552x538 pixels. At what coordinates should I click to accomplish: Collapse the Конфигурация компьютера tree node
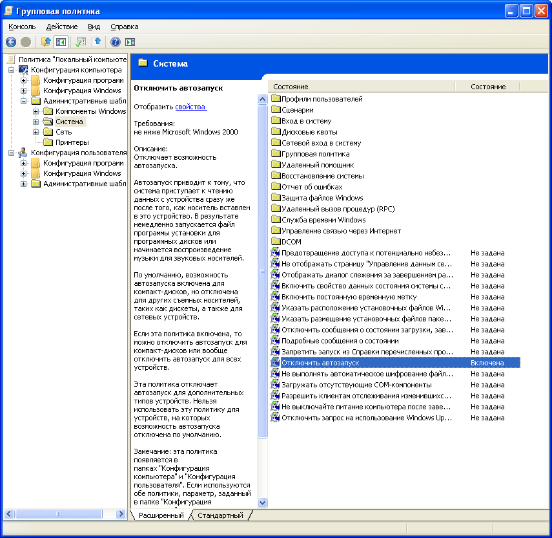[x=11, y=70]
